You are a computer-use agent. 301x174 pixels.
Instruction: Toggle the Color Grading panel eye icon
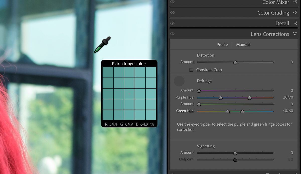click(172, 13)
